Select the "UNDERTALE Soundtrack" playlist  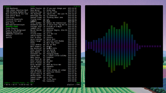pyautogui.click(x=14, y=34)
